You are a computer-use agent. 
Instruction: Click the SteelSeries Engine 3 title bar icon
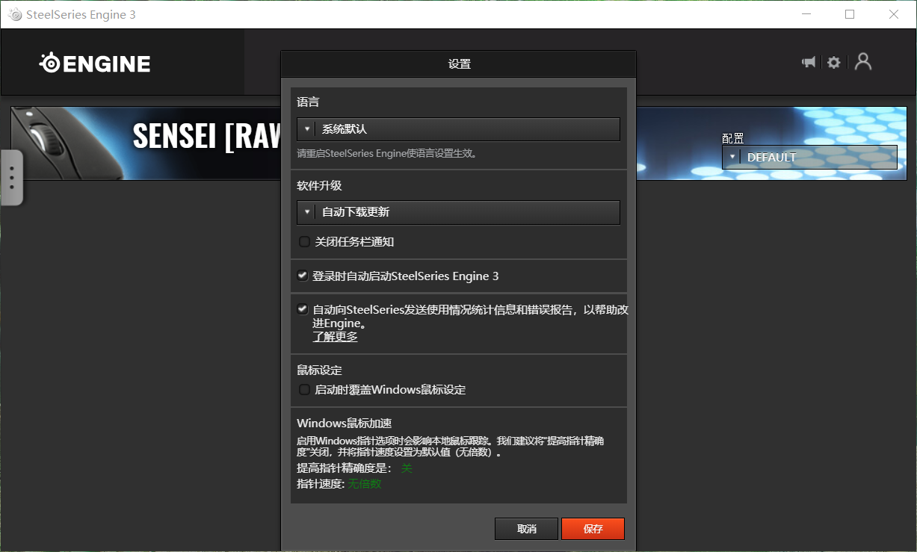[x=15, y=14]
